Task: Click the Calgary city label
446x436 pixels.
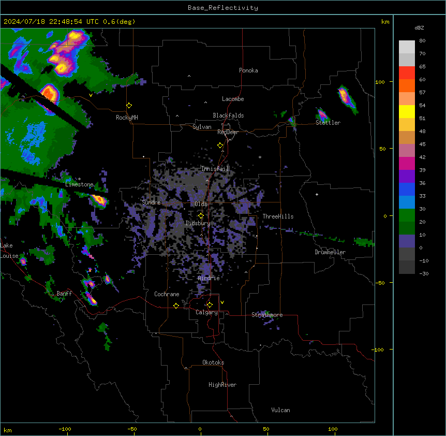Action: [x=206, y=312]
